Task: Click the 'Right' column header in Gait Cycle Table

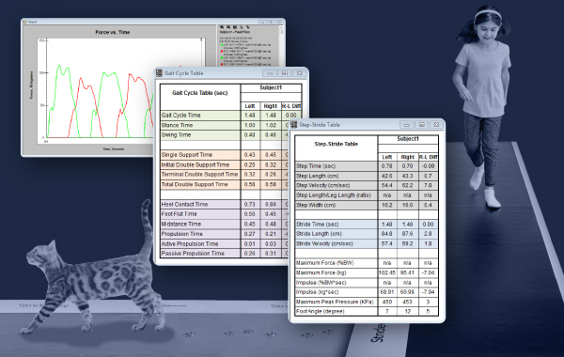Action: (271, 106)
